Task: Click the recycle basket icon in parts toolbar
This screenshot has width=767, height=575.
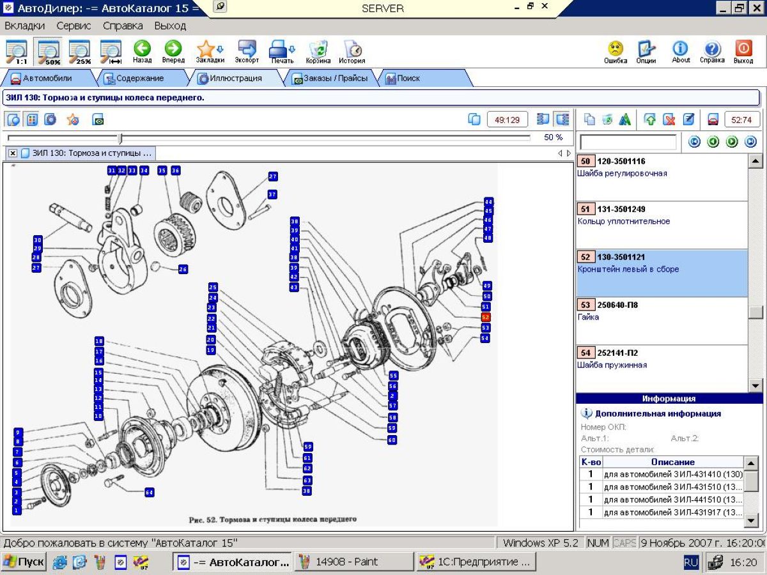Action: [607, 119]
